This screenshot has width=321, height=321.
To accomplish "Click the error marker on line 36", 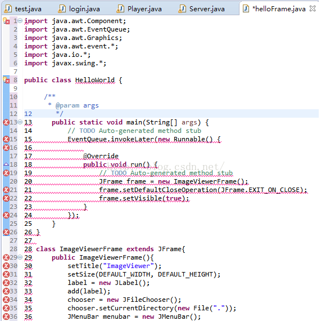I will coord(6,316).
